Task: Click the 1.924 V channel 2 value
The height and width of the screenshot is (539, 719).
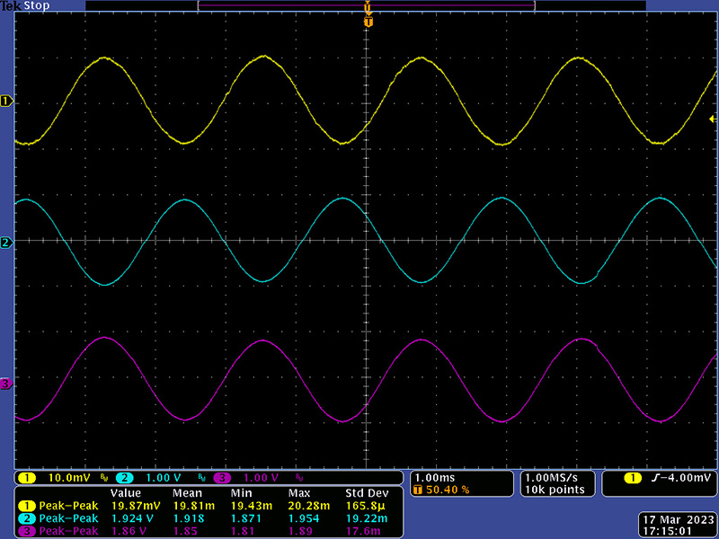Action: point(133,518)
